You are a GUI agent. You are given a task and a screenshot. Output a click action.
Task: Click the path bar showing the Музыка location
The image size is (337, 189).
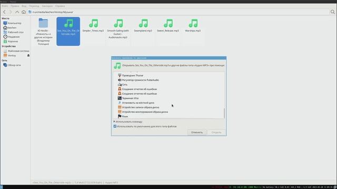click(179, 12)
